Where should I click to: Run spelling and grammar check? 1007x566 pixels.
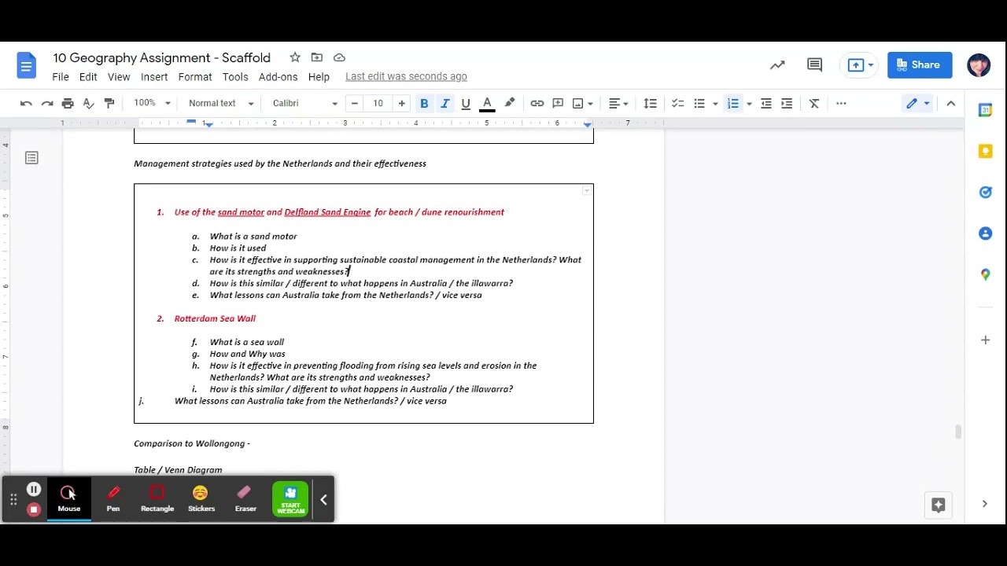88,103
